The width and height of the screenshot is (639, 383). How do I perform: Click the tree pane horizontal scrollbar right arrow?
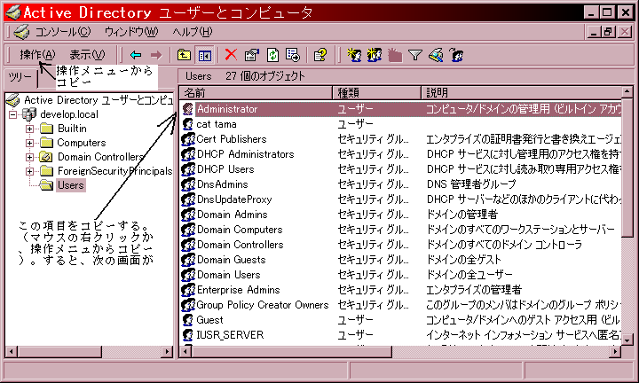167,351
